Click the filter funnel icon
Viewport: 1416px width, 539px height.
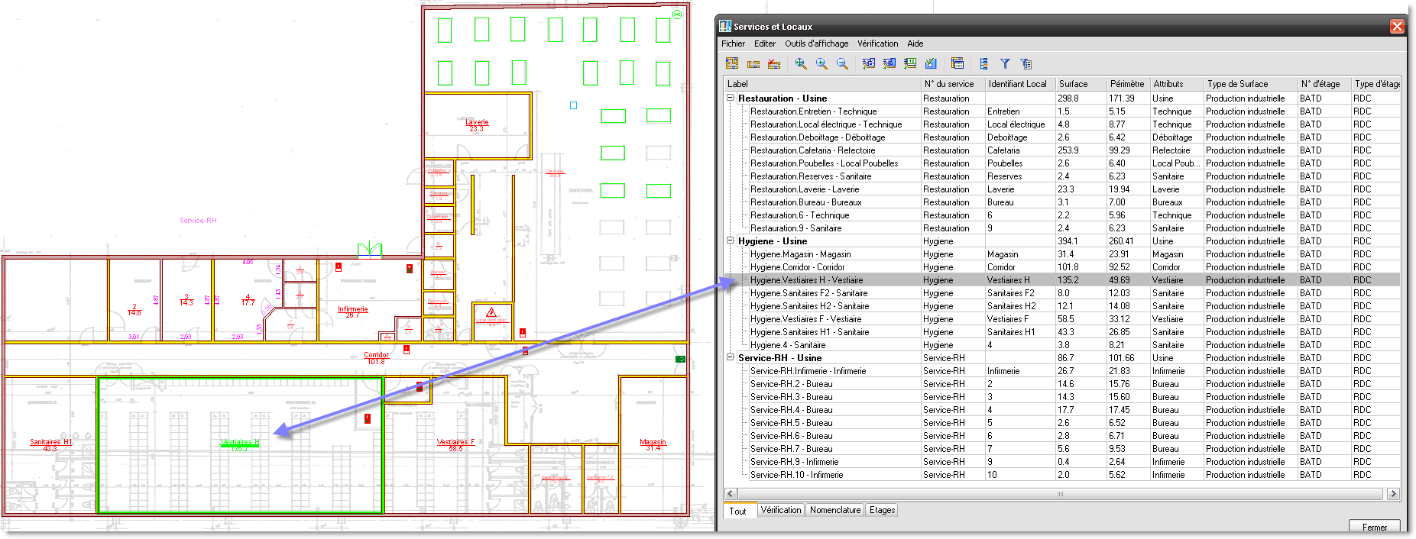(1005, 64)
